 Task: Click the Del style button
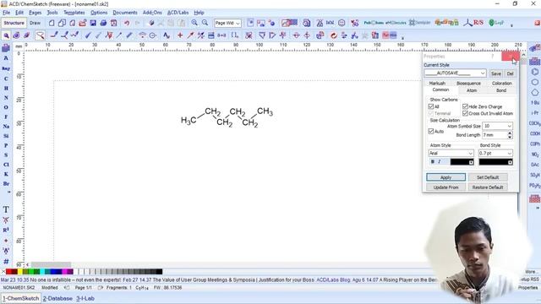coord(510,73)
